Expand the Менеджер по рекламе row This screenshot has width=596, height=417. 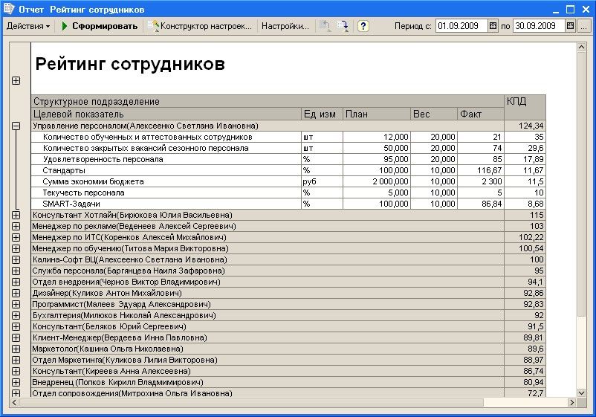tap(16, 226)
